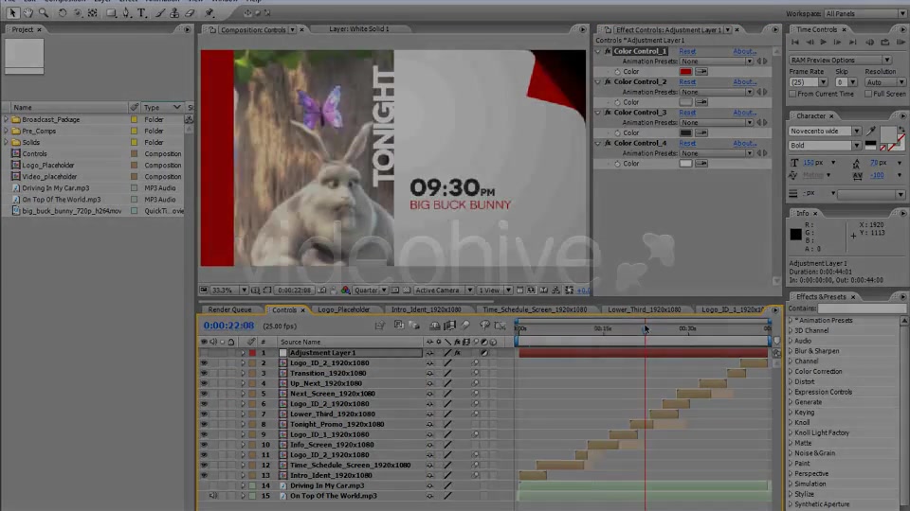Toggle stopwatch for Color Control_1 Color

pos(617,72)
